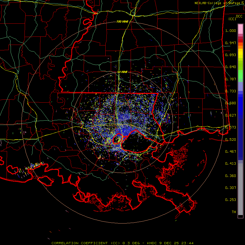This screenshot has width=245, height=245.
Task: Click the 0.413 legend value
Action: click(231, 164)
